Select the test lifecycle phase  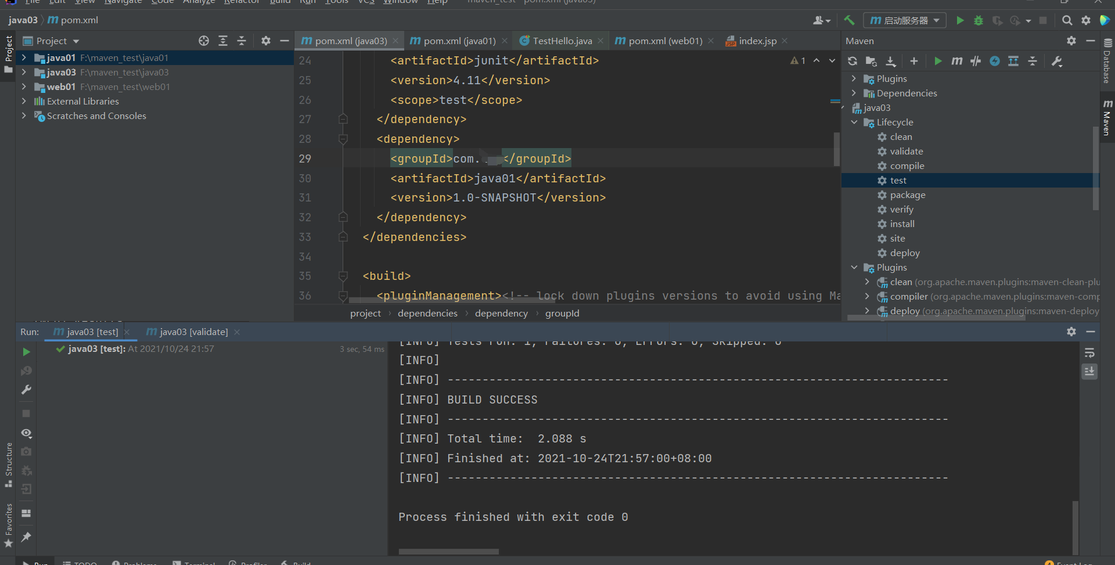coord(898,180)
